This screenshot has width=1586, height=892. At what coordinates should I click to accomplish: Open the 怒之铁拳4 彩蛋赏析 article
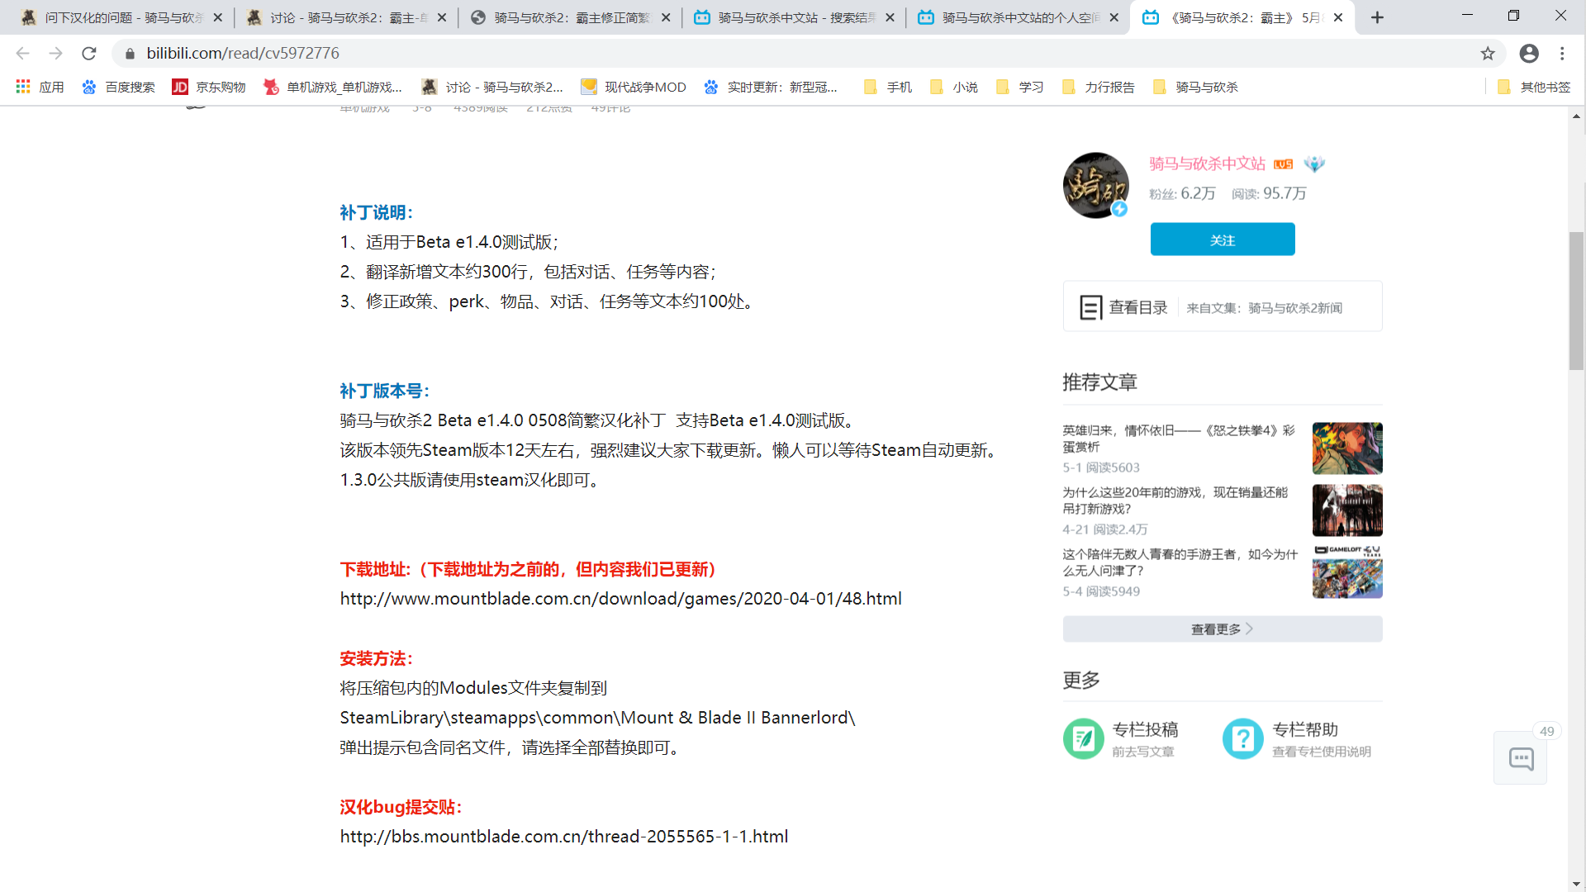pos(1180,439)
